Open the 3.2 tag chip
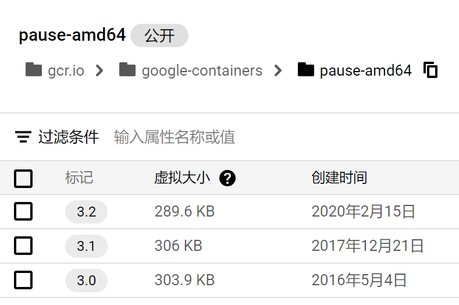The height and width of the screenshot is (305, 459). (x=86, y=211)
